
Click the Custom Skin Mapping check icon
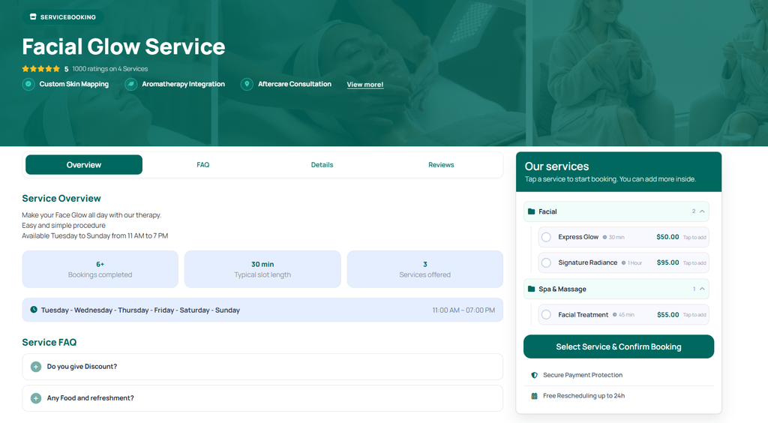tap(28, 84)
